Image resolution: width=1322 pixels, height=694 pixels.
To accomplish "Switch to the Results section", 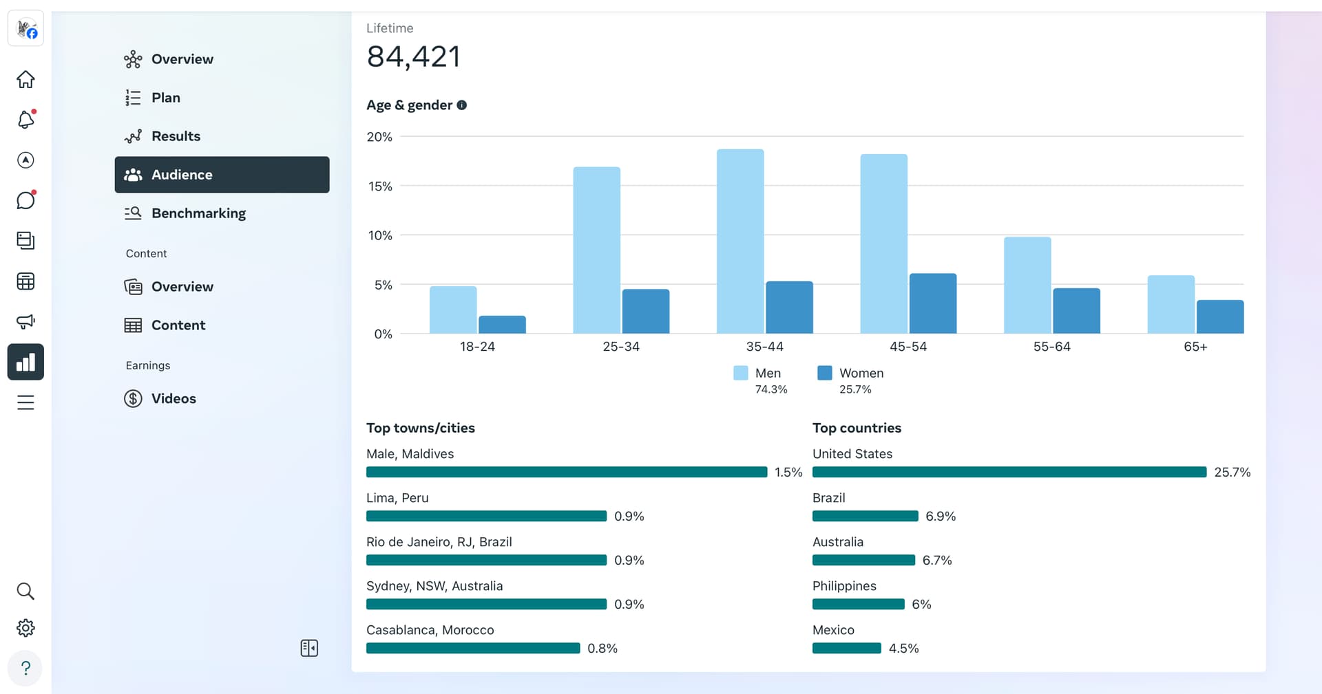I will point(176,136).
